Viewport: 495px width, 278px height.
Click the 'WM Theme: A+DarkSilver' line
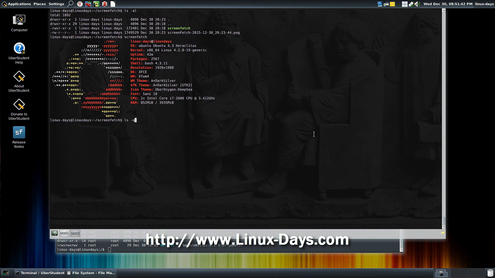[x=153, y=81]
